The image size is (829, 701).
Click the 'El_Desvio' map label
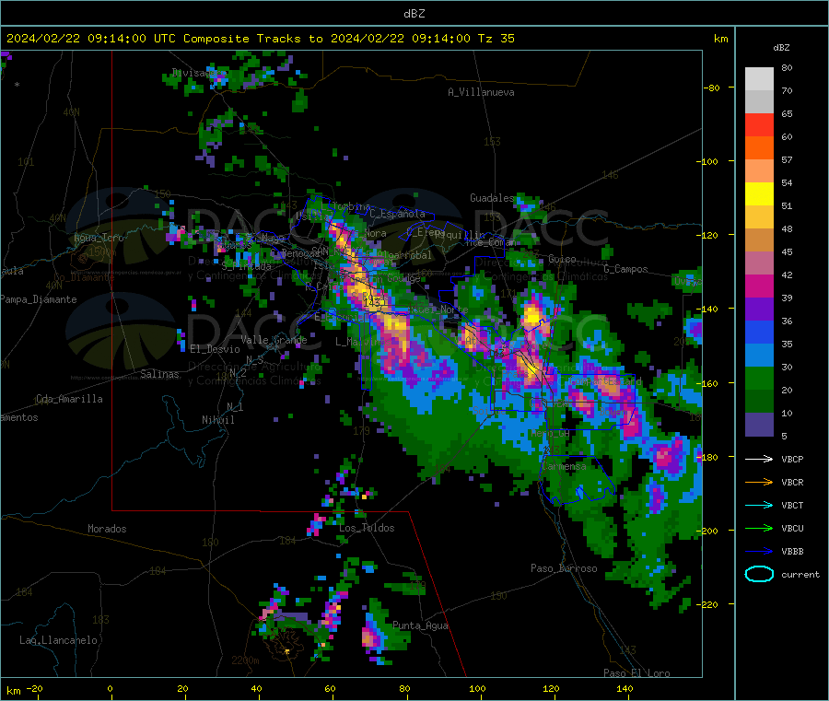click(215, 349)
